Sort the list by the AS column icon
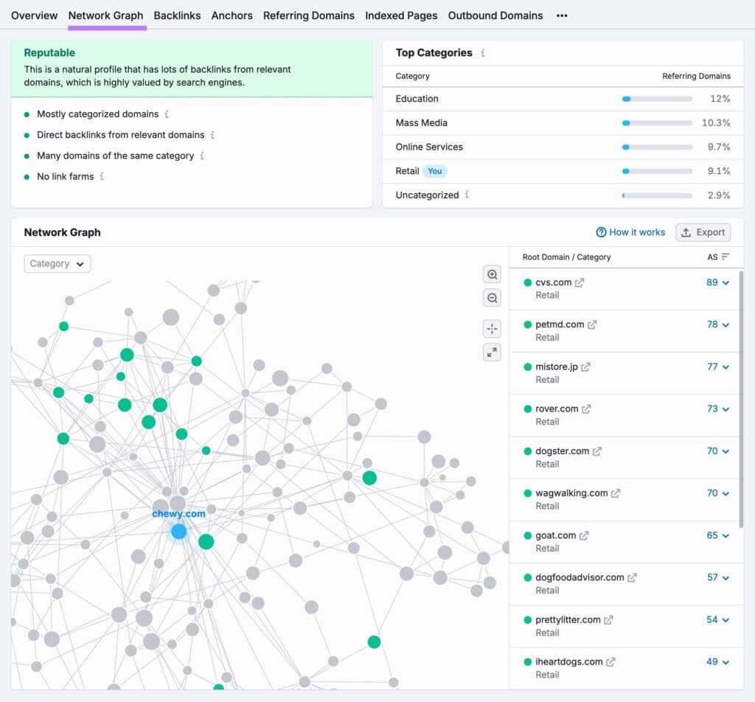Image resolution: width=755 pixels, height=702 pixels. coord(726,257)
